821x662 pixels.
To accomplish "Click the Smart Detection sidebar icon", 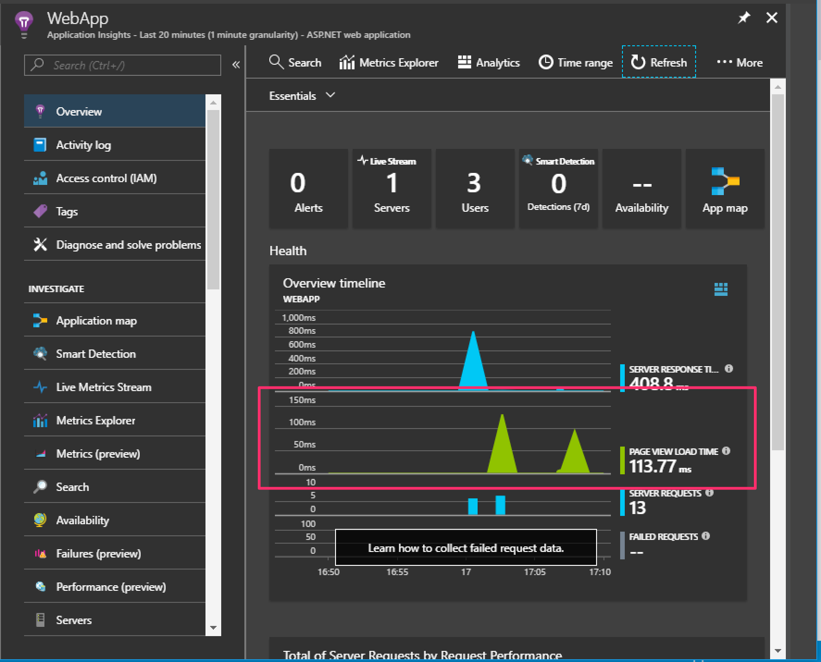I will 40,354.
